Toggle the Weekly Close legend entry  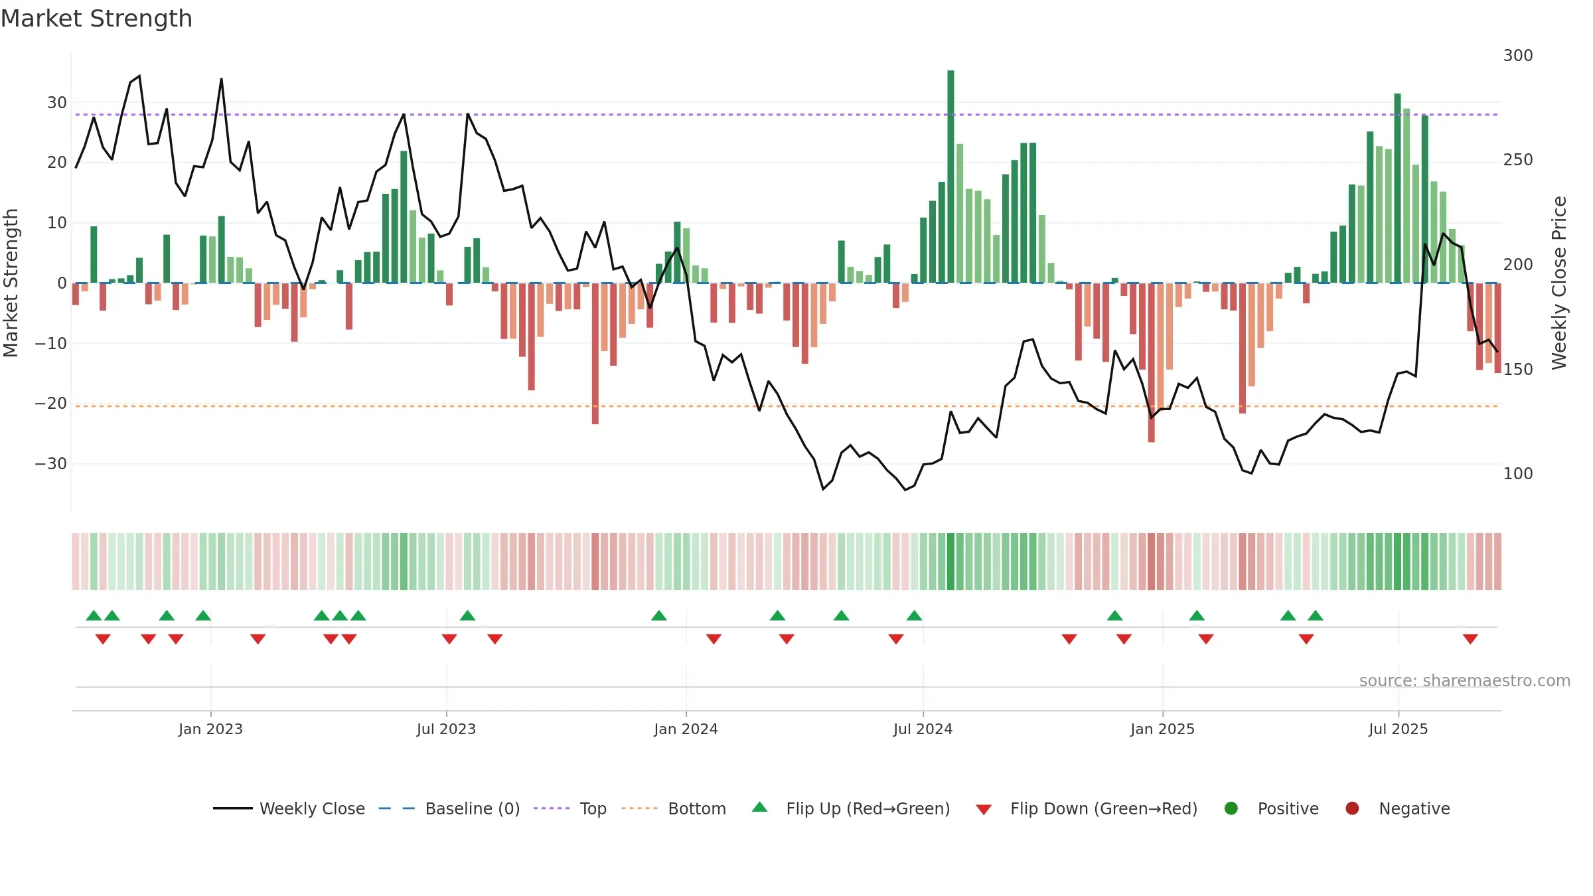click(x=289, y=808)
